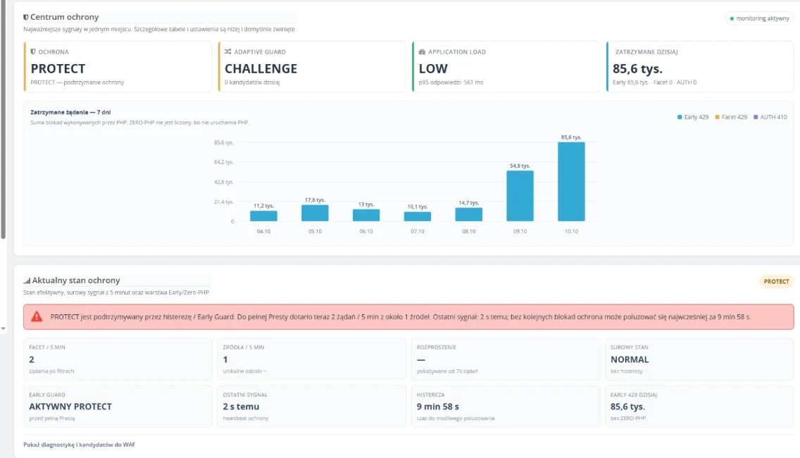Toggle the Early 429 legend swatch
This screenshot has height=458, width=800.
[x=680, y=117]
